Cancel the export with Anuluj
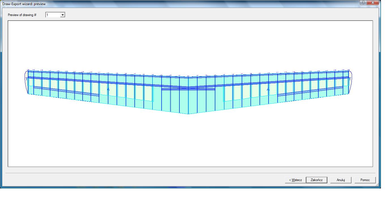The image size is (386, 200). click(341, 180)
